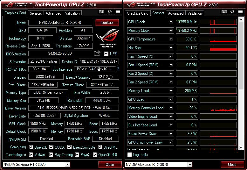Screen dimensions: 247x170
Task: Open GPU selector dropdown in Sensors window
Action: click(190, 165)
